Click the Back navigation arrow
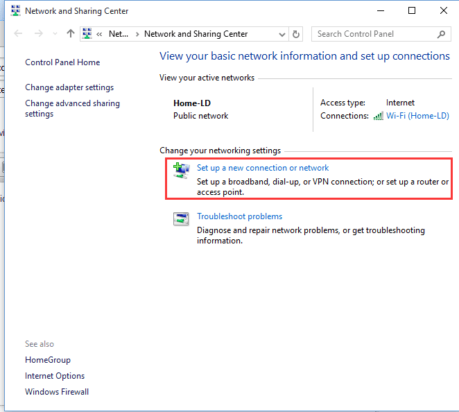Image resolution: width=459 pixels, height=412 pixels. (18, 34)
